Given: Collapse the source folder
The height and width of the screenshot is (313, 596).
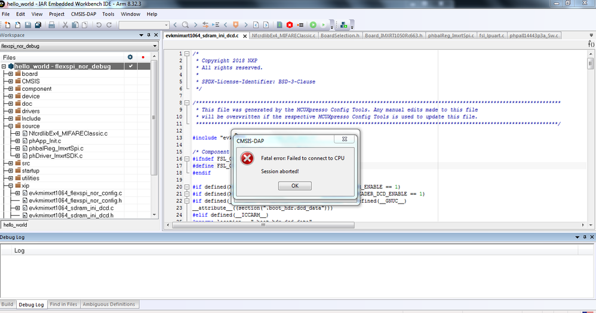Looking at the screenshot, I should coord(11,126).
